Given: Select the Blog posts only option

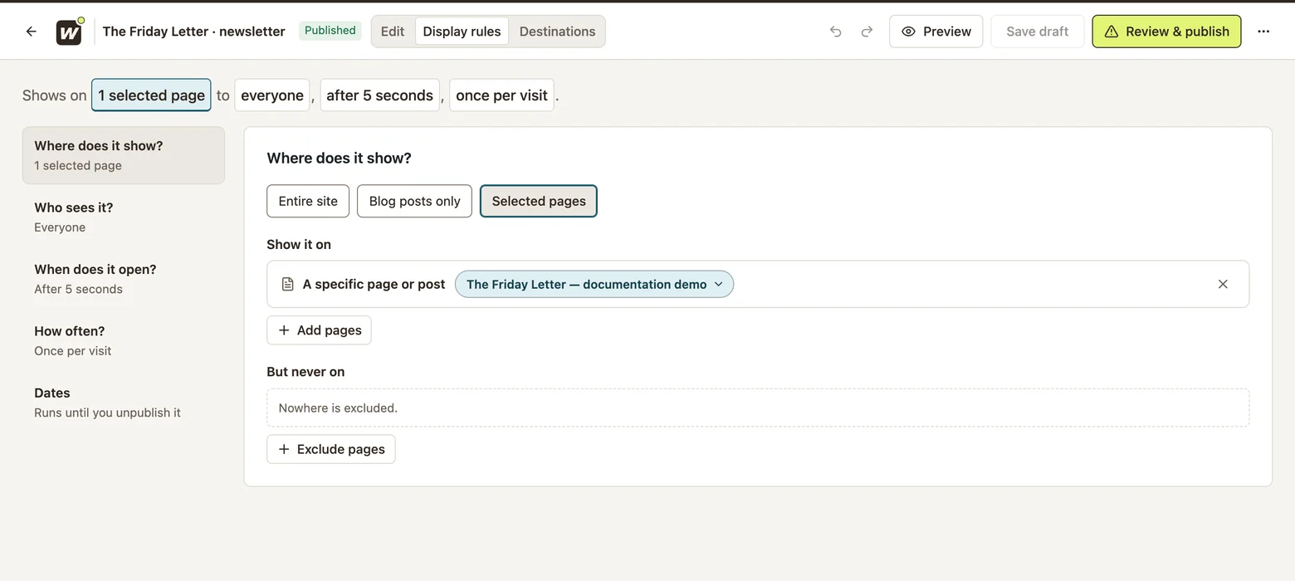Looking at the screenshot, I should pos(414,201).
